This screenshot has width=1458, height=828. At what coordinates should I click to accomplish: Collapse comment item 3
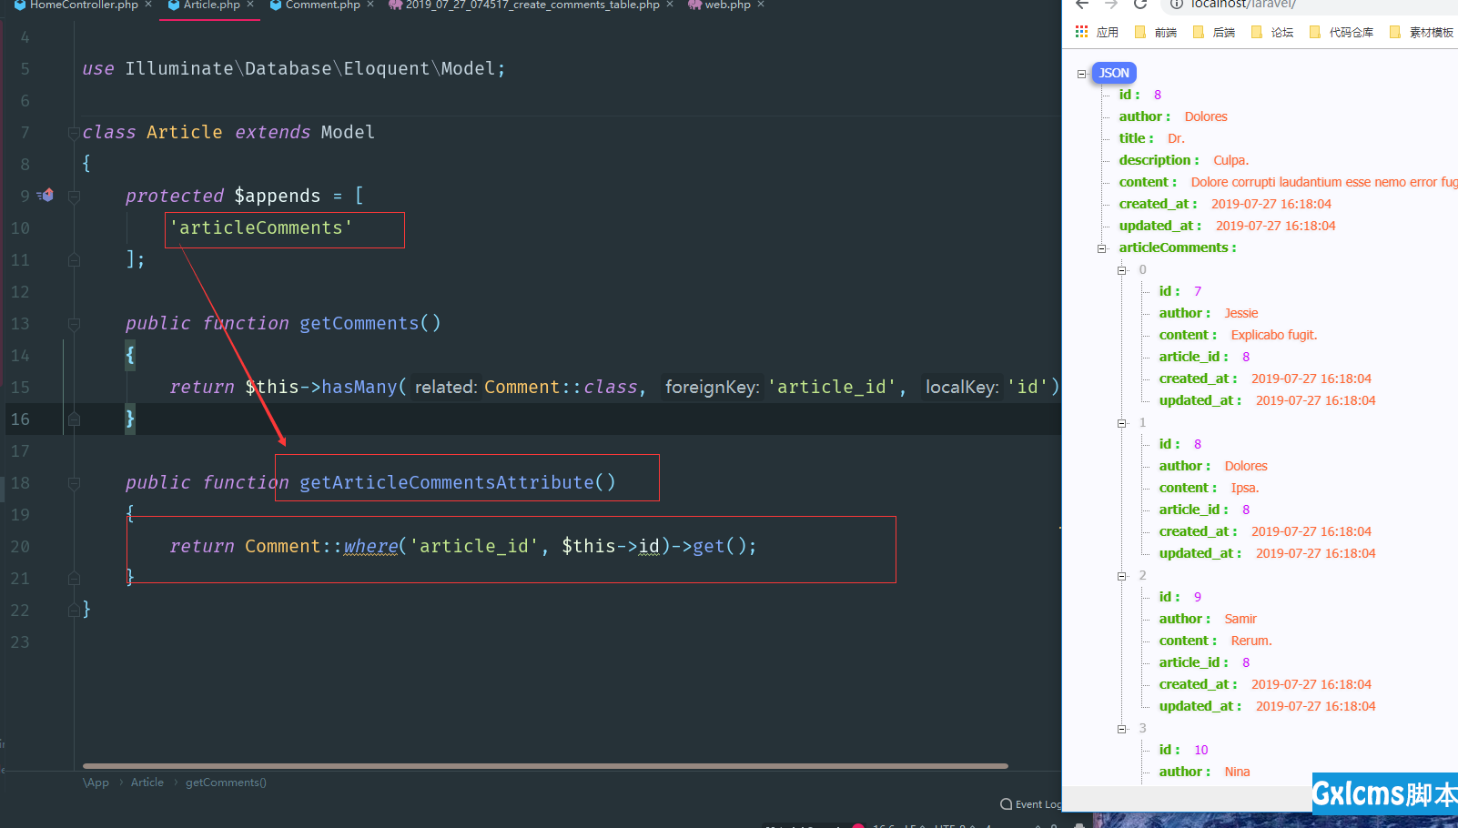[x=1121, y=729]
